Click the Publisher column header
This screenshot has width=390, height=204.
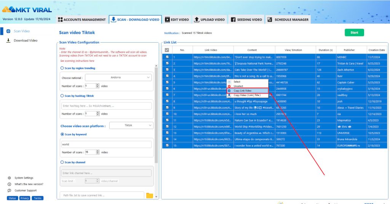click(352, 50)
